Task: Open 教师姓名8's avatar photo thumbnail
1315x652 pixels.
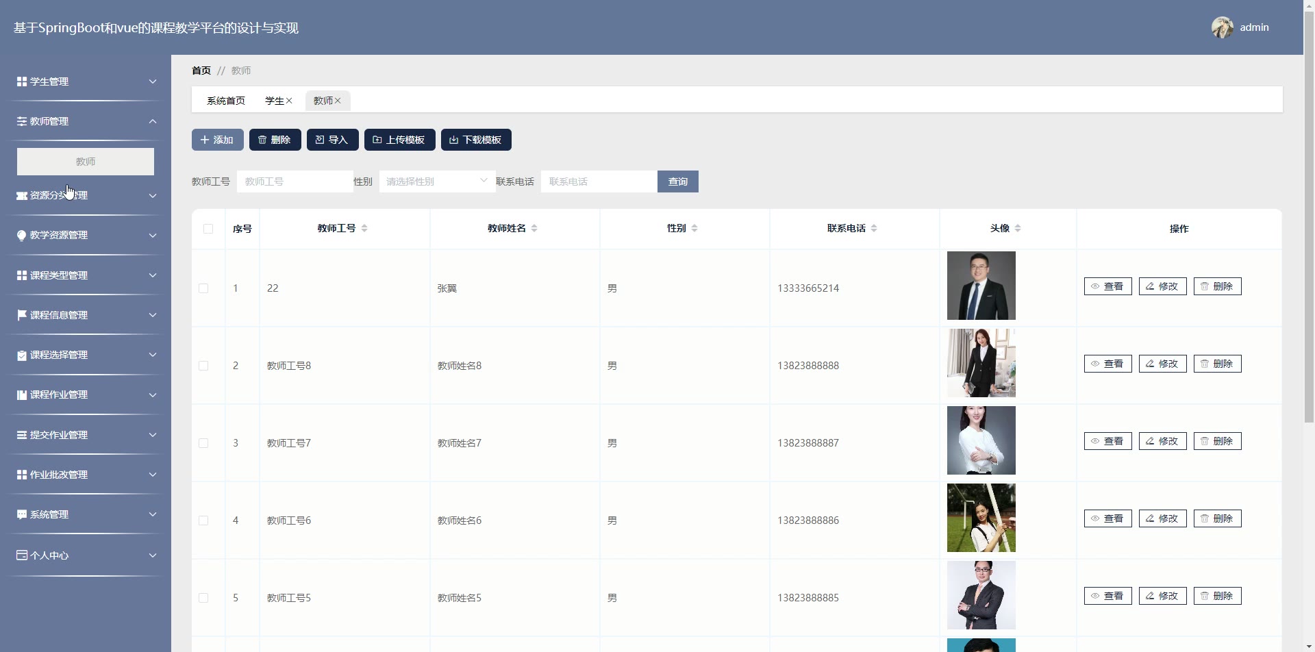Action: (981, 363)
